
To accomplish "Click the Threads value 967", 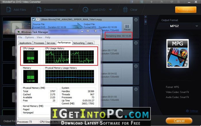I will click(92, 94).
